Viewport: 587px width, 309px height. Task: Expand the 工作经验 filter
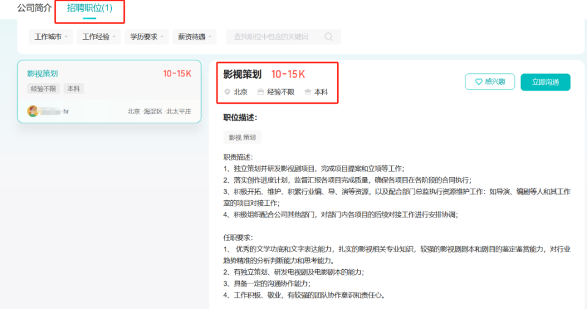[98, 37]
